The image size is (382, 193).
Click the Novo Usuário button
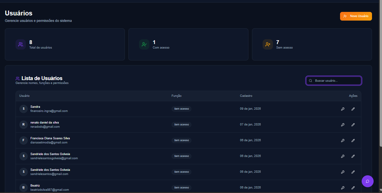click(x=356, y=16)
